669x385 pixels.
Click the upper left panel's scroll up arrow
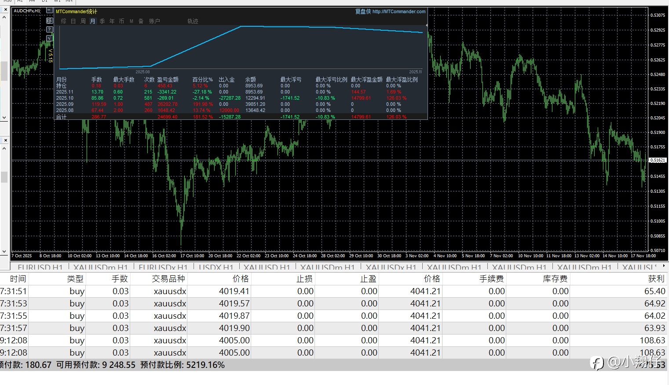point(4,17)
